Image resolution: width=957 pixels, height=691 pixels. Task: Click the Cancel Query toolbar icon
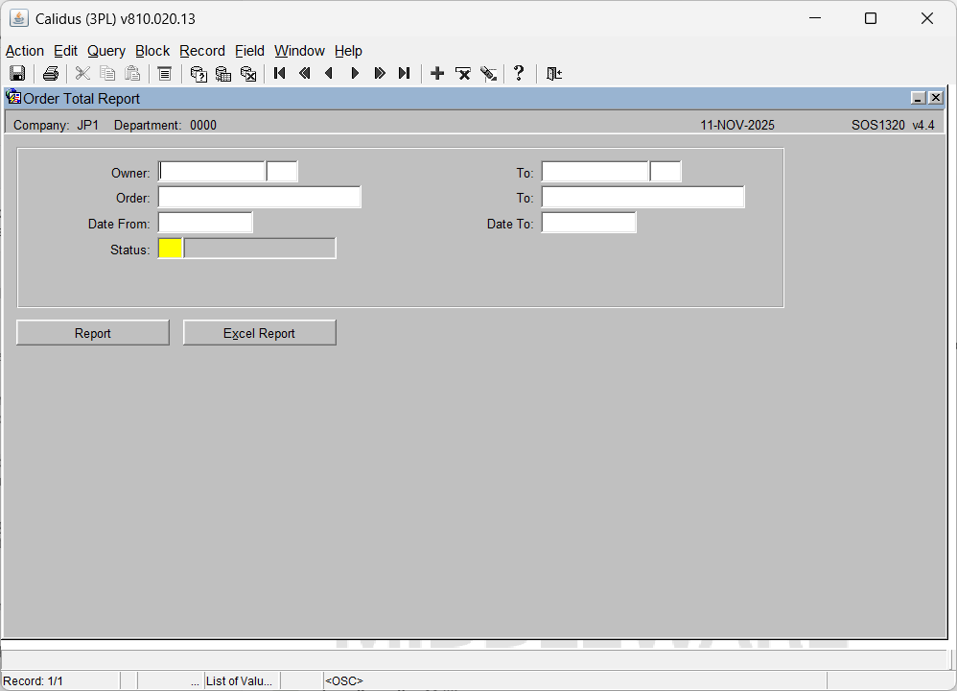(248, 74)
